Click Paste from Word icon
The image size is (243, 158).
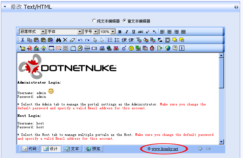click(50, 40)
